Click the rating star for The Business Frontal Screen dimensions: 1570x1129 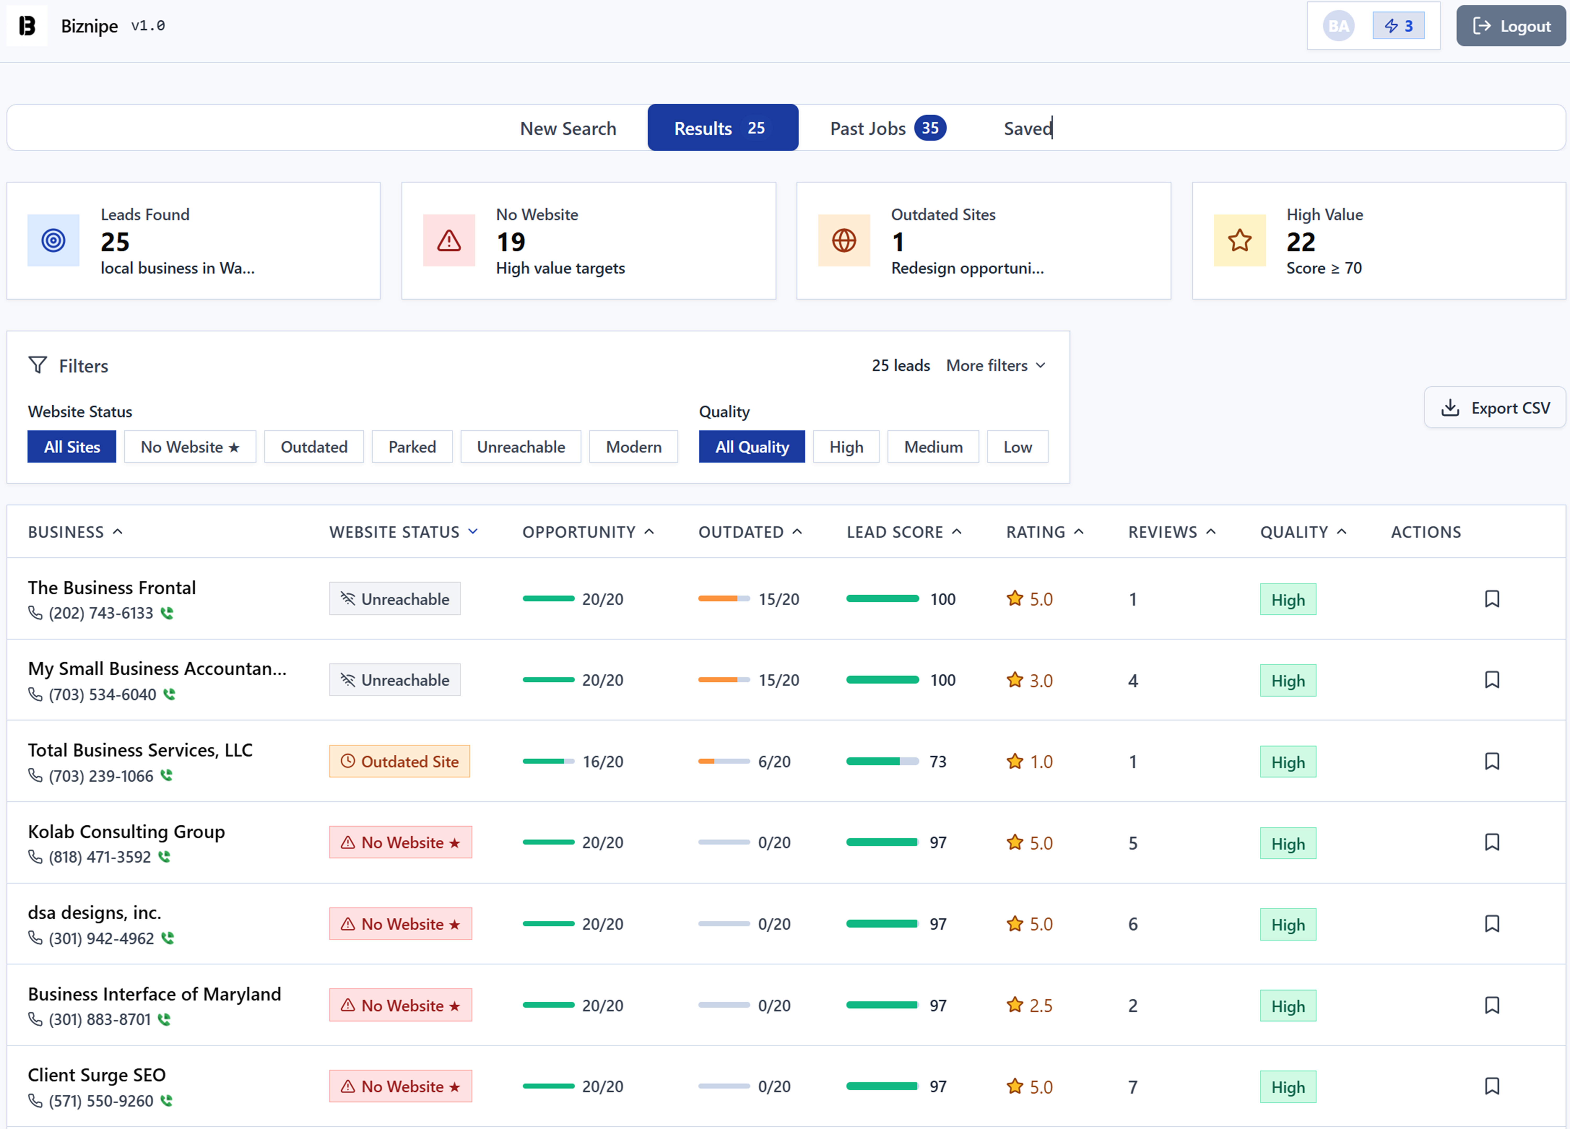1015,599
